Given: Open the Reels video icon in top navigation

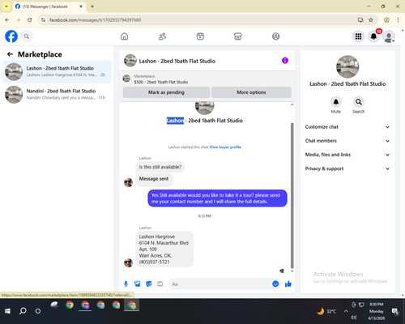Looking at the screenshot, I should click(200, 36).
